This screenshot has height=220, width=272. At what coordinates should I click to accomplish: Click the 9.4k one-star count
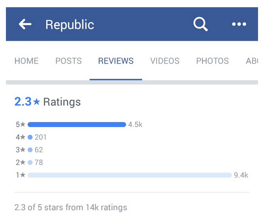[241, 175]
